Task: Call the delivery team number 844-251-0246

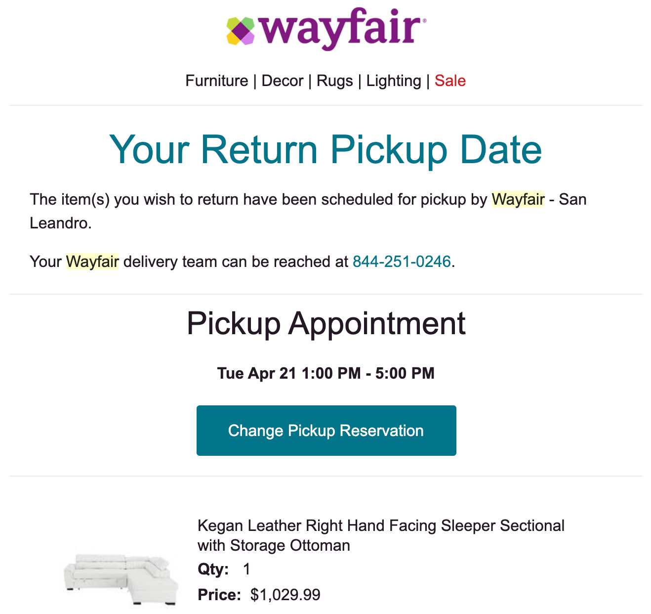Action: [x=402, y=262]
